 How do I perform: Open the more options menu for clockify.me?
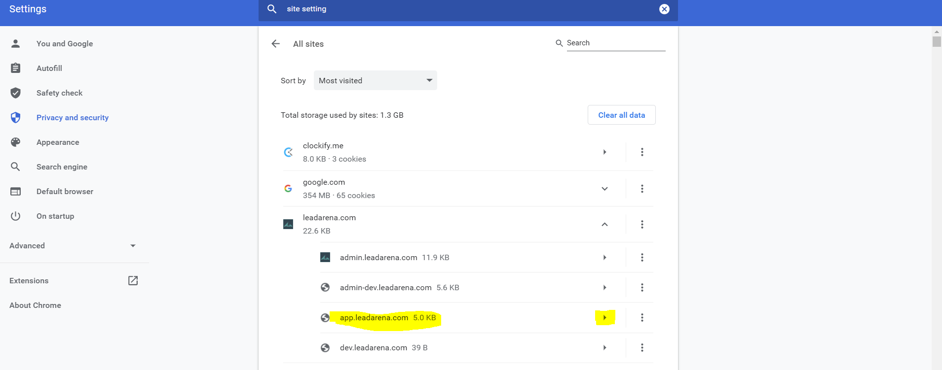pos(642,152)
